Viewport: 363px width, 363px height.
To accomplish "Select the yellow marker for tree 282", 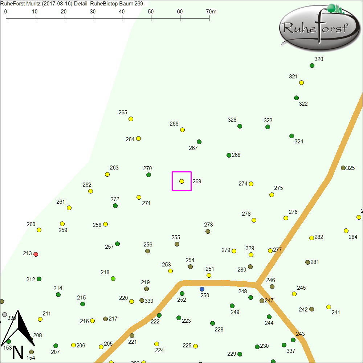I will [311, 238].
